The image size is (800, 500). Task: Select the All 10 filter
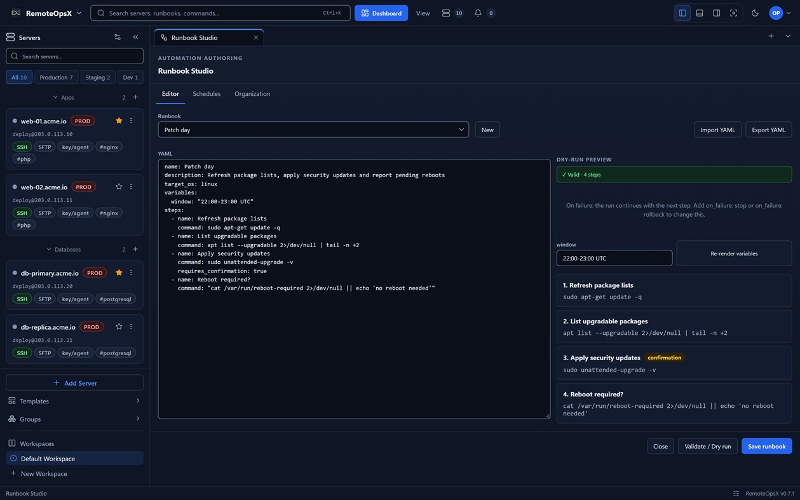(19, 77)
